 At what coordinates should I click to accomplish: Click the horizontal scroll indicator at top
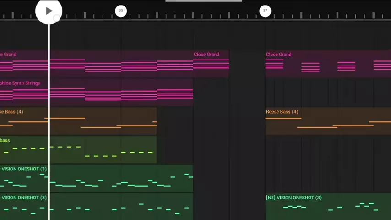203,1
